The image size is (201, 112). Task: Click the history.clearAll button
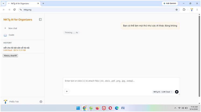coord(10,56)
